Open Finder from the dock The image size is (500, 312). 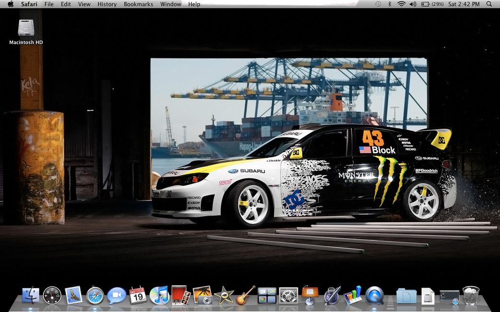click(31, 295)
